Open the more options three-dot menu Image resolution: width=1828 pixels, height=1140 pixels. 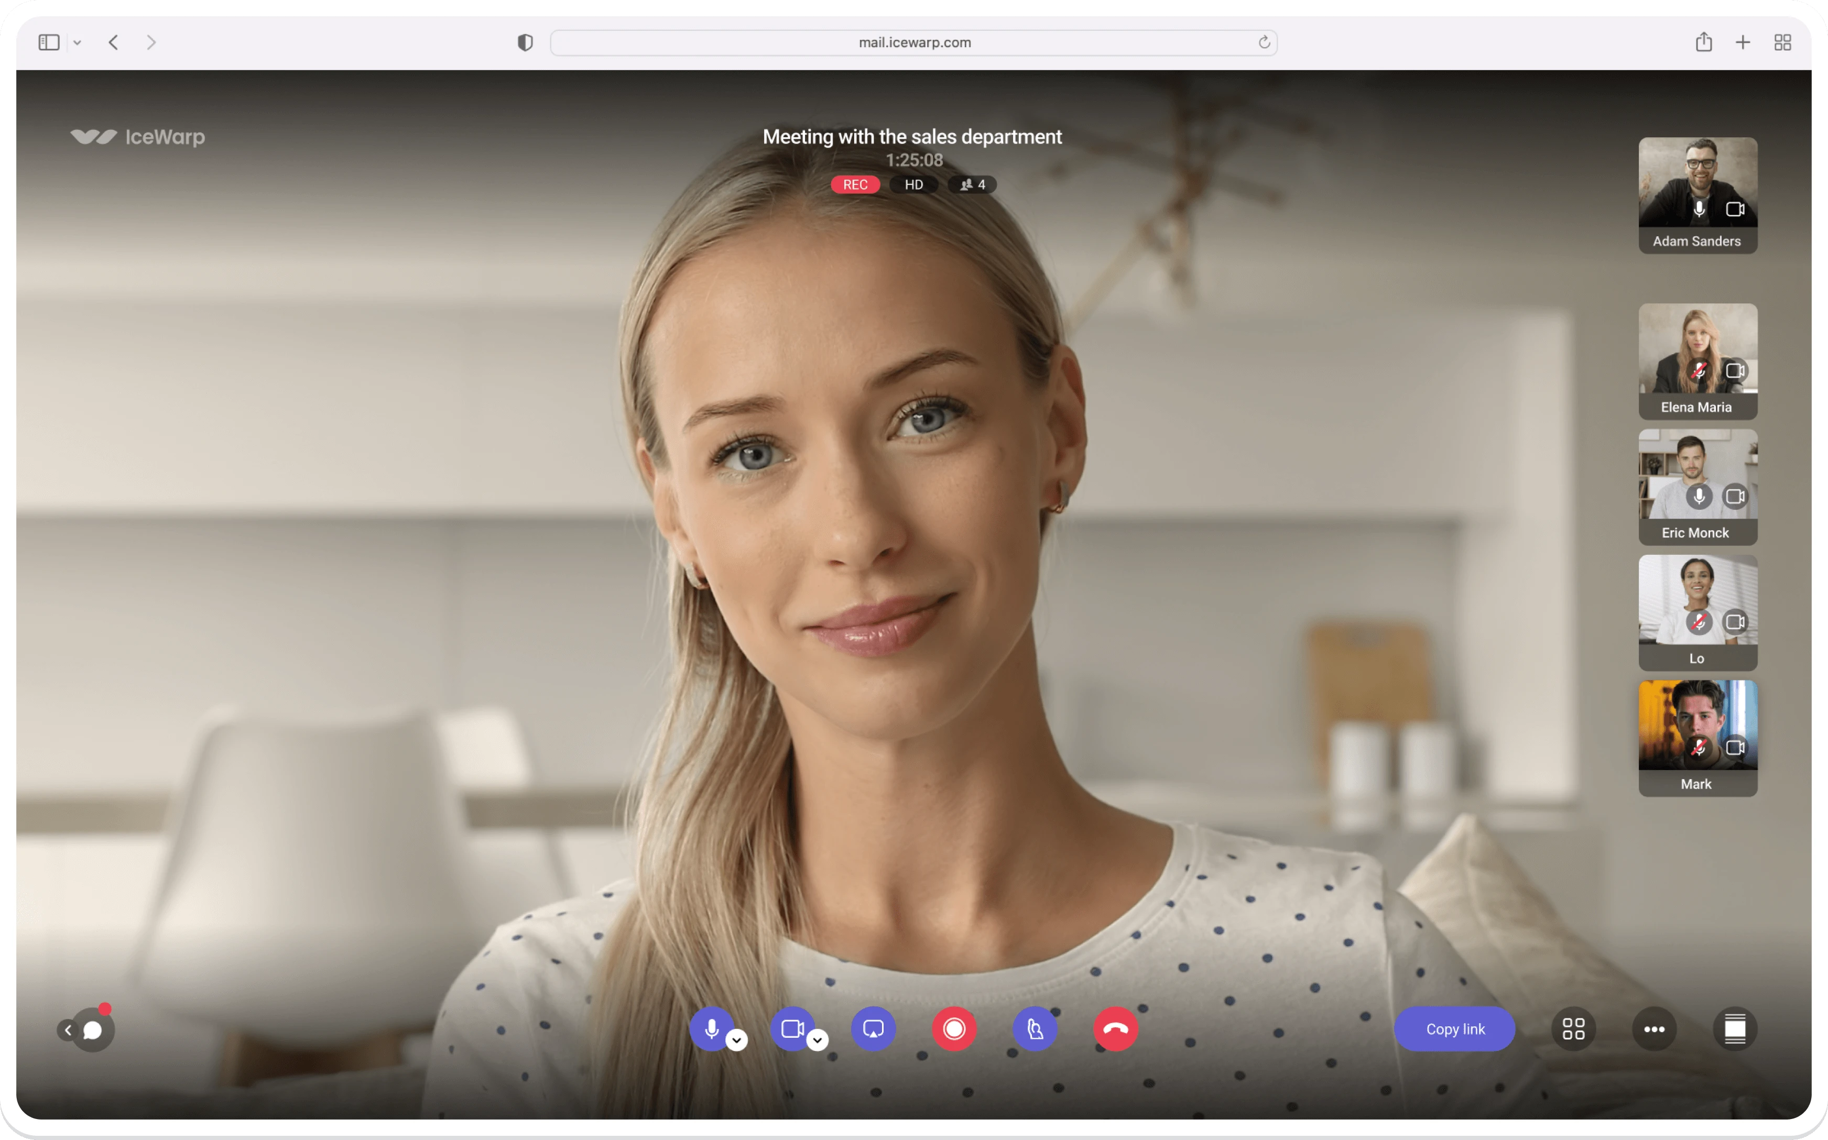tap(1654, 1029)
